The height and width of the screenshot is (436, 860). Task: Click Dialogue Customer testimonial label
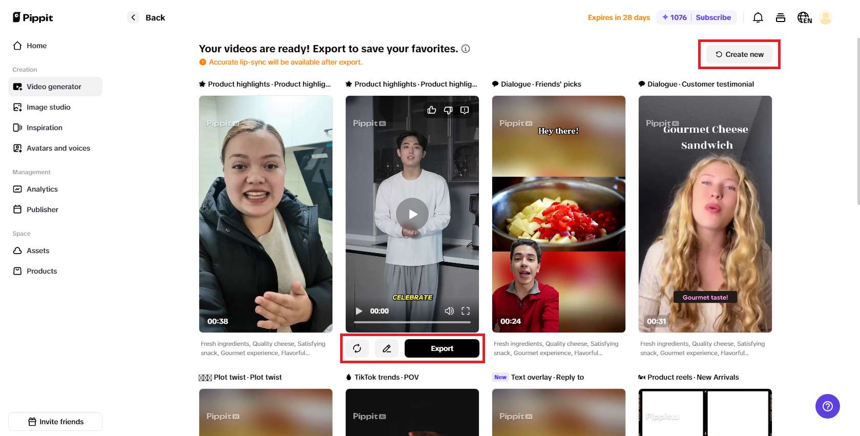point(700,84)
